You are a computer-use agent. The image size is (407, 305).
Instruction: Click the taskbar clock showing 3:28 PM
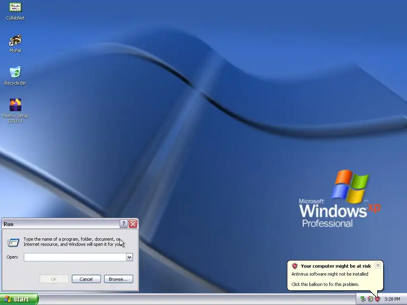coord(392,299)
